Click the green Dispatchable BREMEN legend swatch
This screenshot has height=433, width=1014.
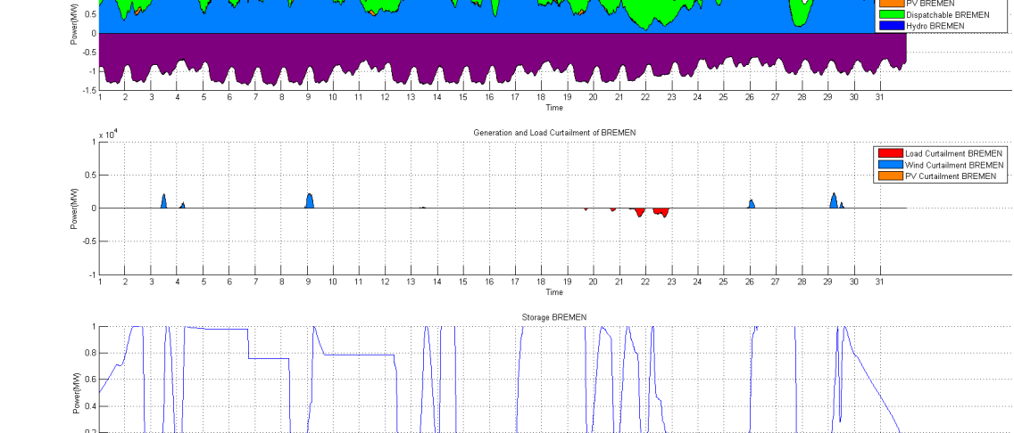tap(890, 15)
